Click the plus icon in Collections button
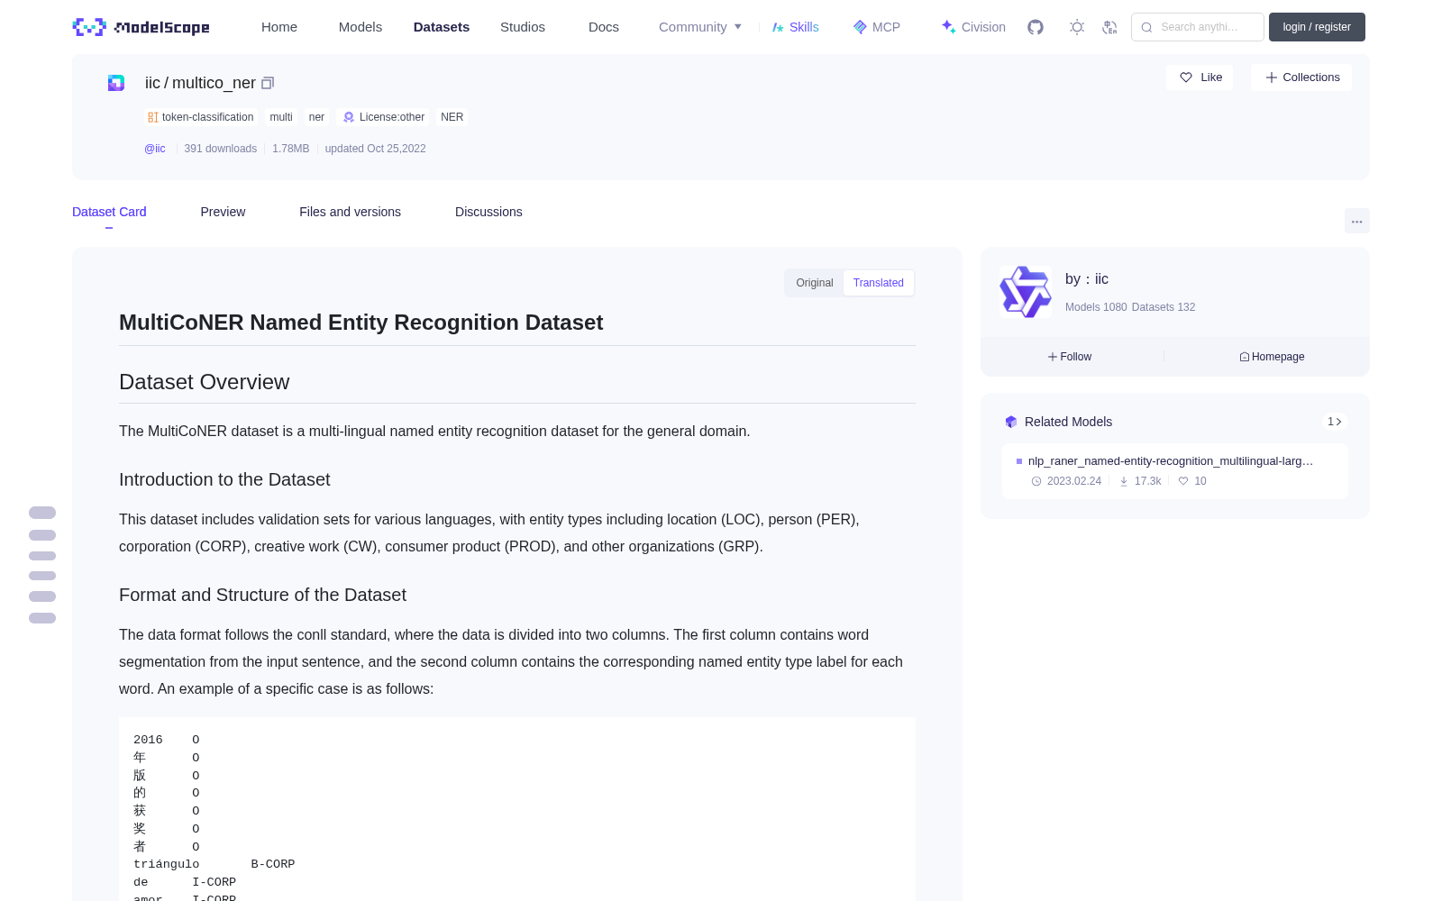 click(1272, 77)
